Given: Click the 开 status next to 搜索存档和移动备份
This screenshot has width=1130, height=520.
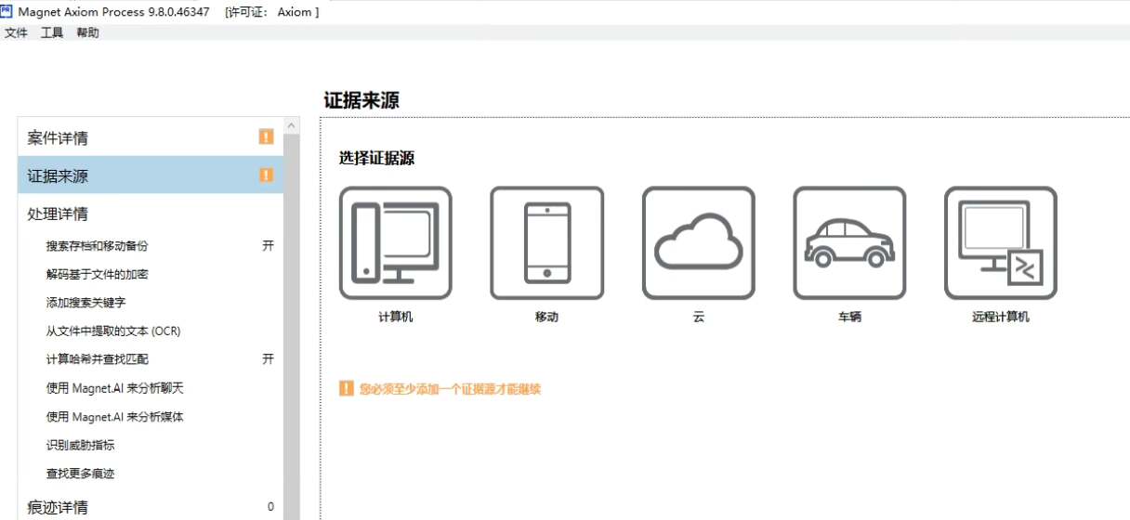Looking at the screenshot, I should point(268,246).
